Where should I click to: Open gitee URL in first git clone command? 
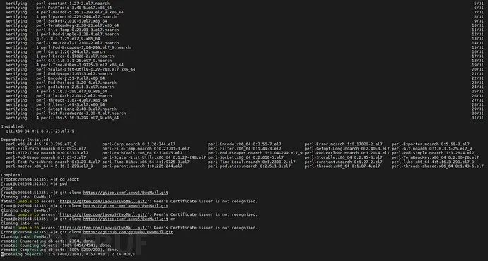pyautogui.click(x=125, y=193)
